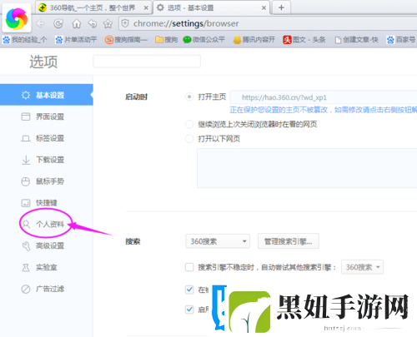Open 我的经验 bookmark
The height and width of the screenshot is (337, 417).
[x=25, y=40]
